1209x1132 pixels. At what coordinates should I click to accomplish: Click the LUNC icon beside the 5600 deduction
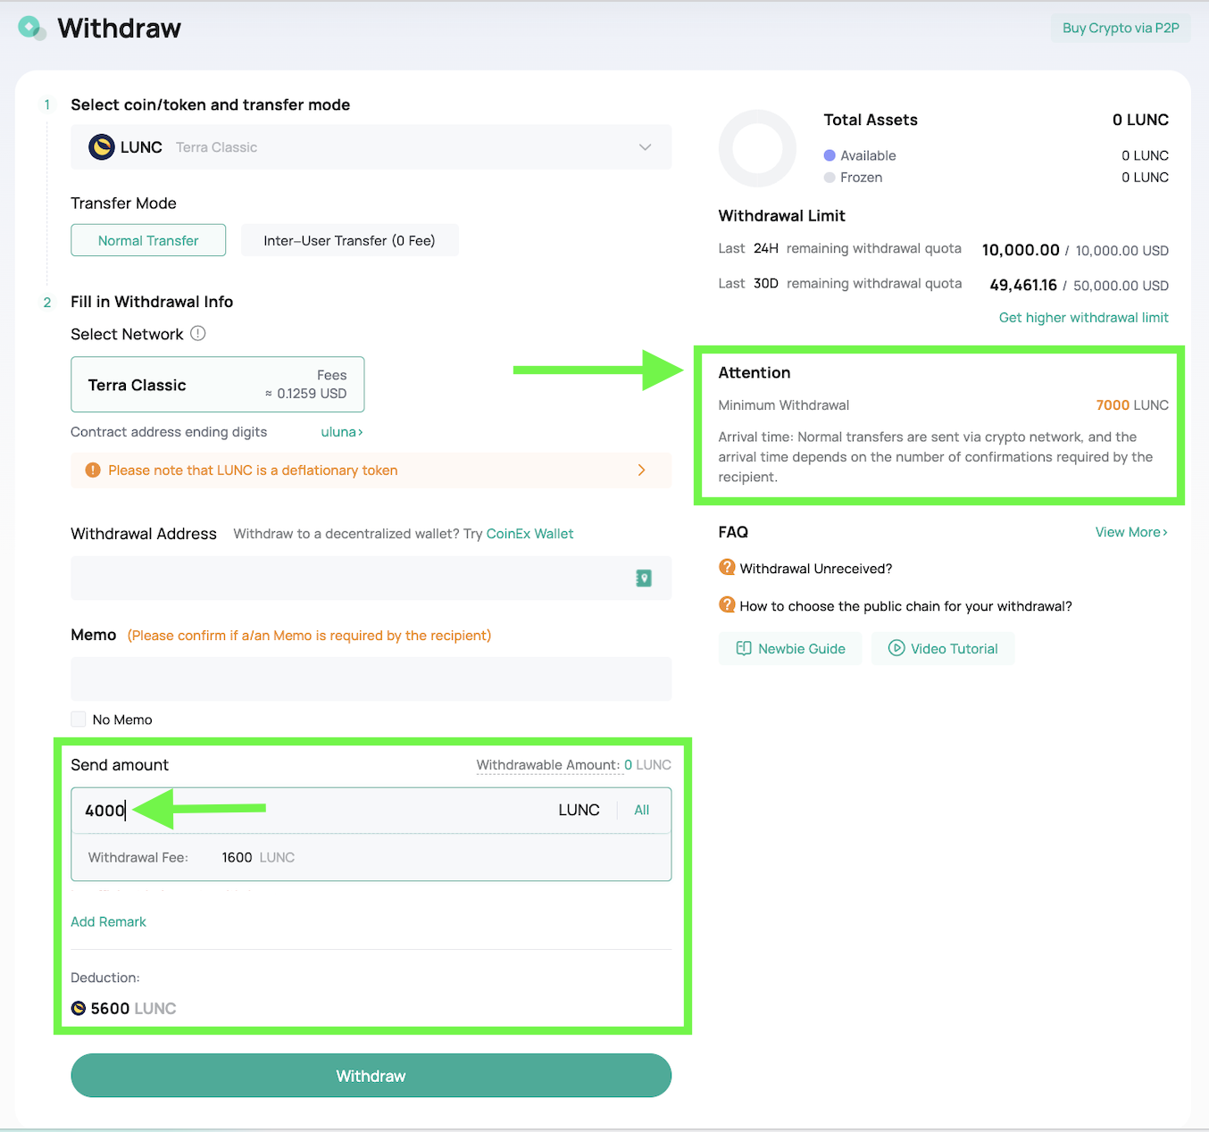pos(79,1008)
